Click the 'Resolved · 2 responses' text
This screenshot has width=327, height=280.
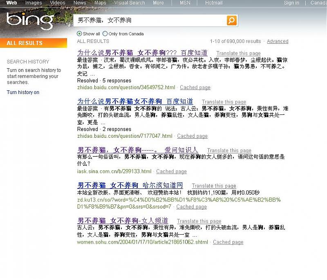[x=104, y=129]
